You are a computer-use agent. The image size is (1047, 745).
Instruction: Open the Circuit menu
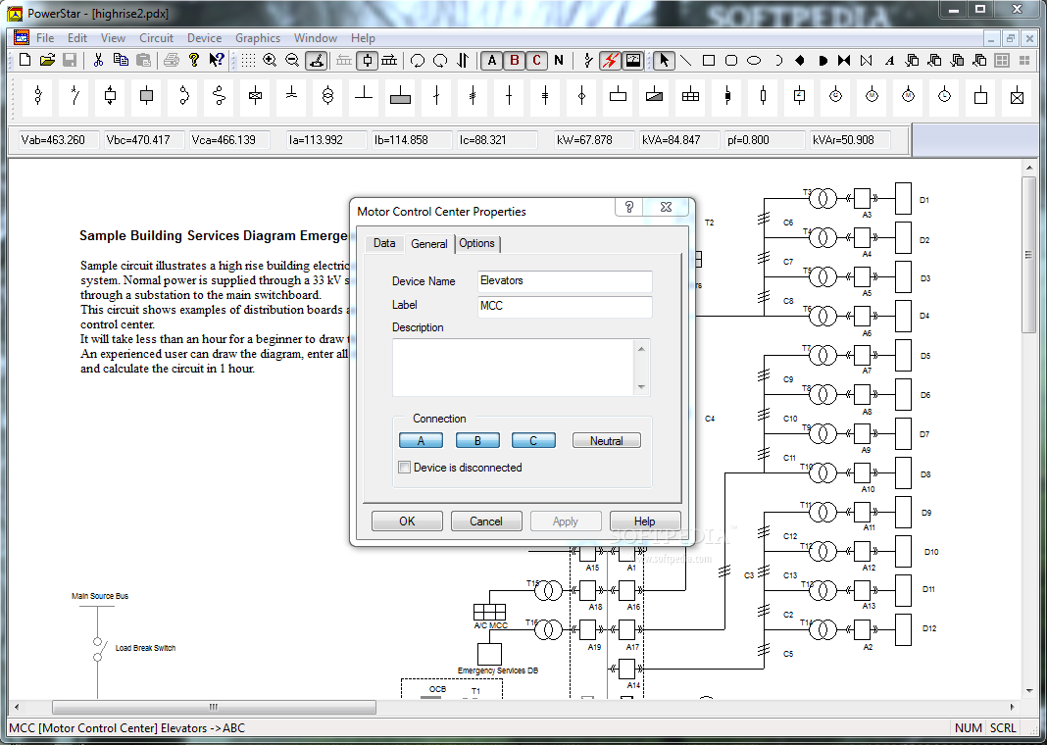(x=156, y=38)
